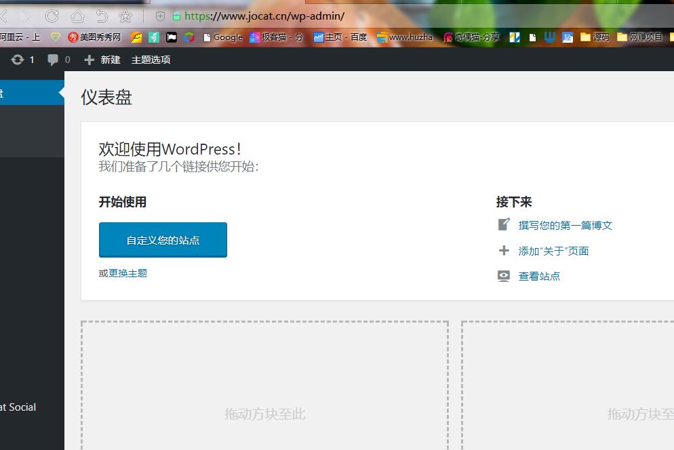The width and height of the screenshot is (674, 450).
Task: Open the orange-yellow square bookmark icon
Action: click(136, 37)
